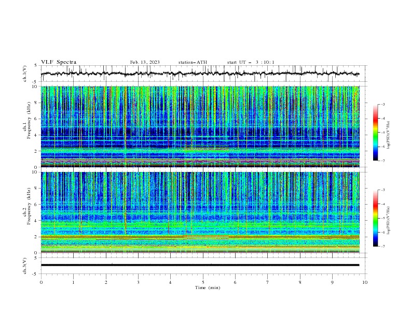The height and width of the screenshot is (317, 411).
Task: Click the "VLF Spectra" title text
Action: coord(59,62)
